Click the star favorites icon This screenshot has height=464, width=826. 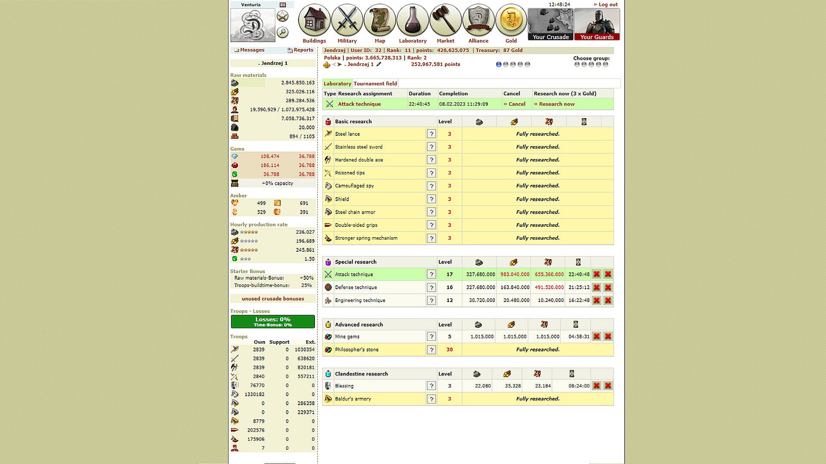pos(282,16)
